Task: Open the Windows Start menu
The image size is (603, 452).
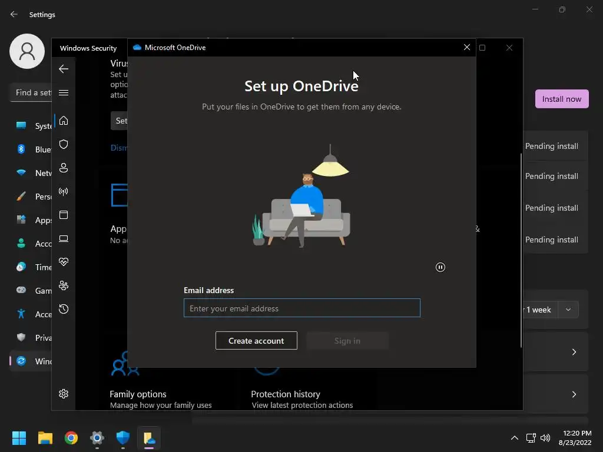Action: point(19,438)
